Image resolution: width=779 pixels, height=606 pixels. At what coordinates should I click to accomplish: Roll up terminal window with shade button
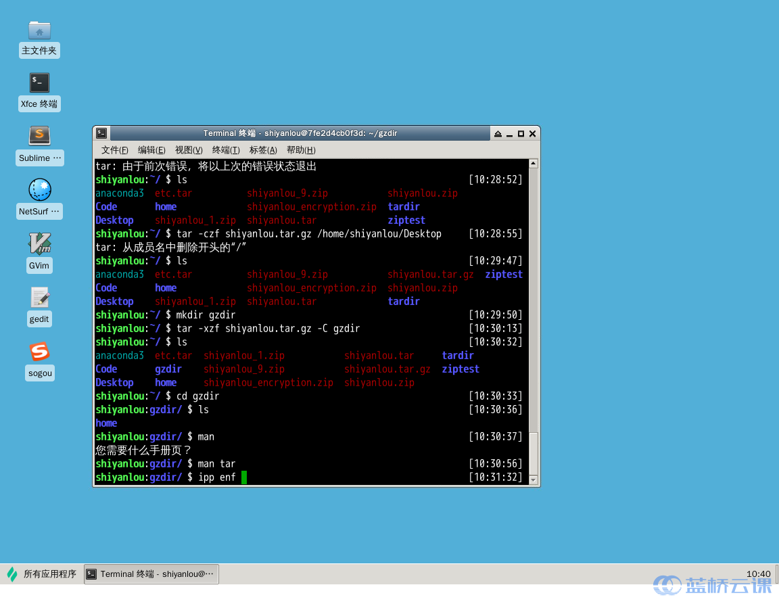coord(498,134)
